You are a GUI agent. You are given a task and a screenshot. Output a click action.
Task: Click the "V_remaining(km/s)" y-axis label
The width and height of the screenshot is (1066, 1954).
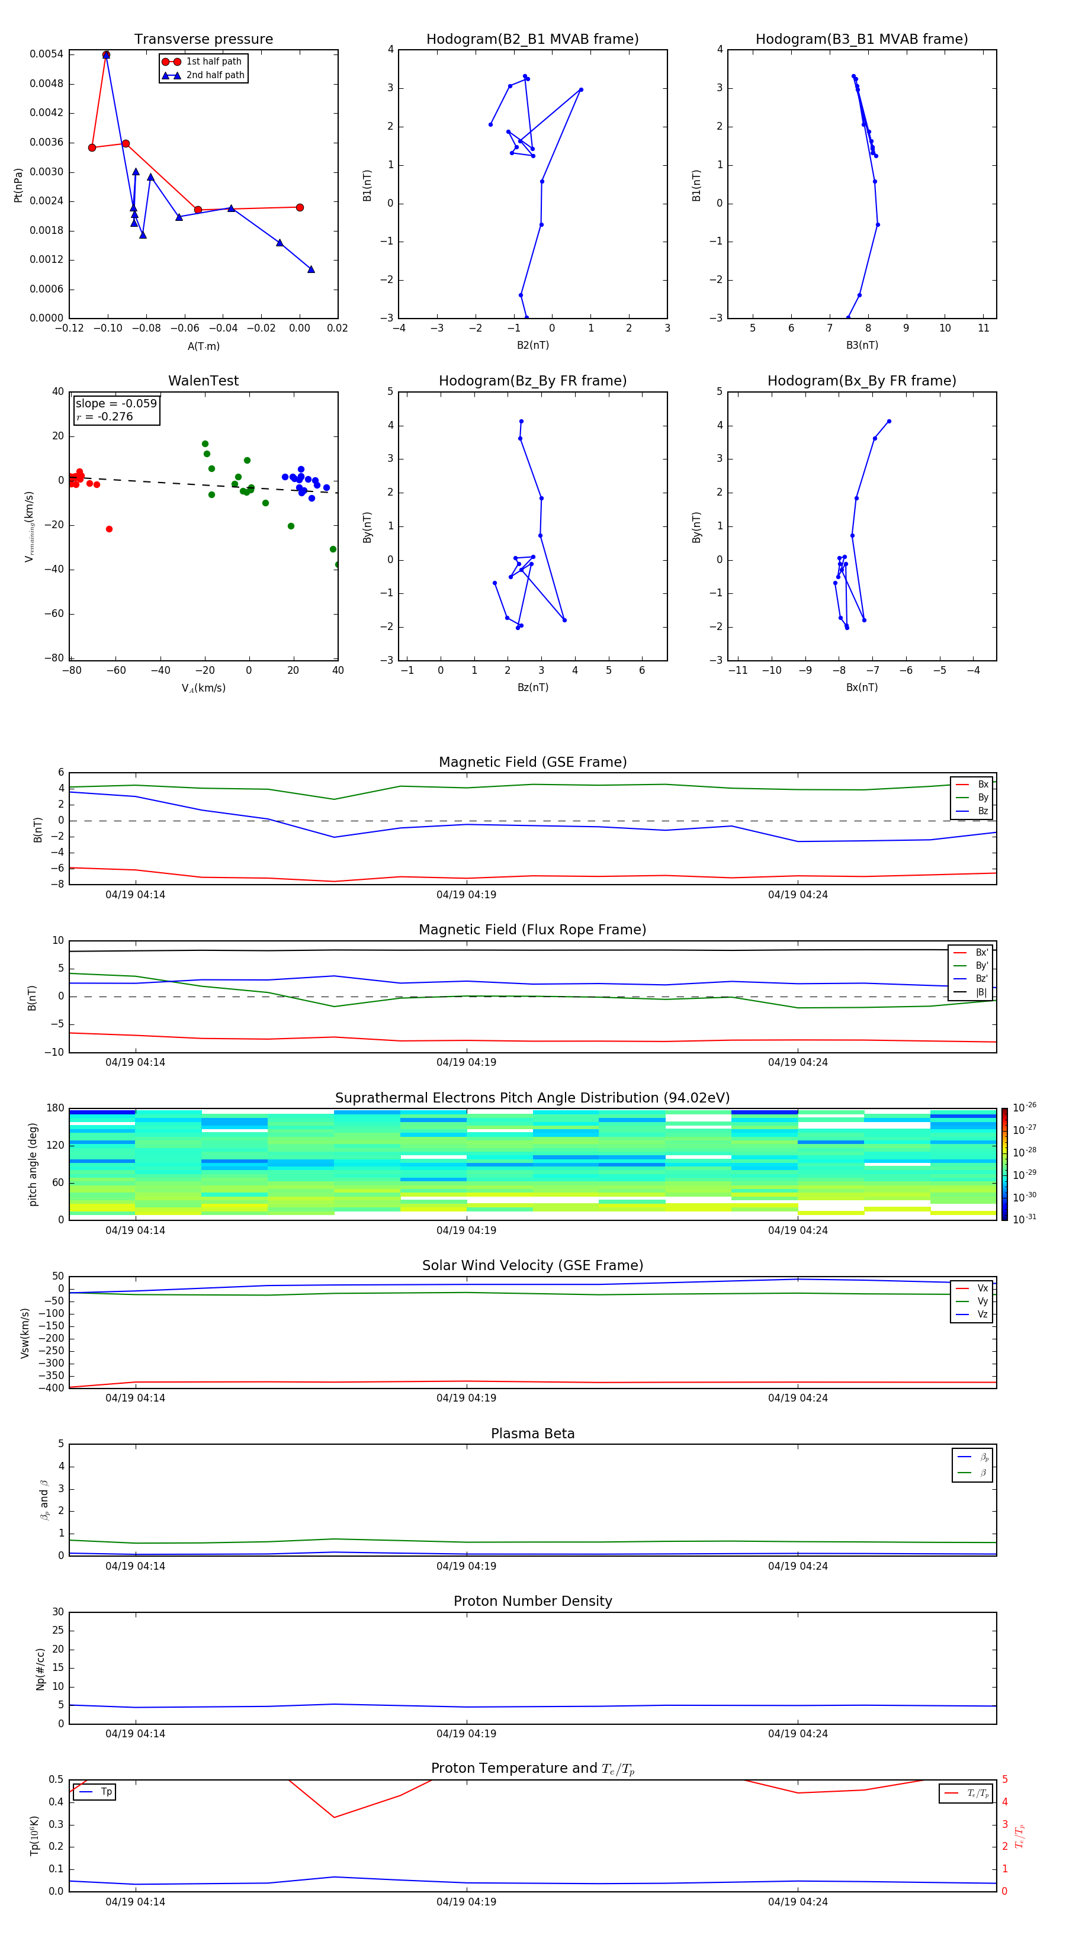(30, 526)
